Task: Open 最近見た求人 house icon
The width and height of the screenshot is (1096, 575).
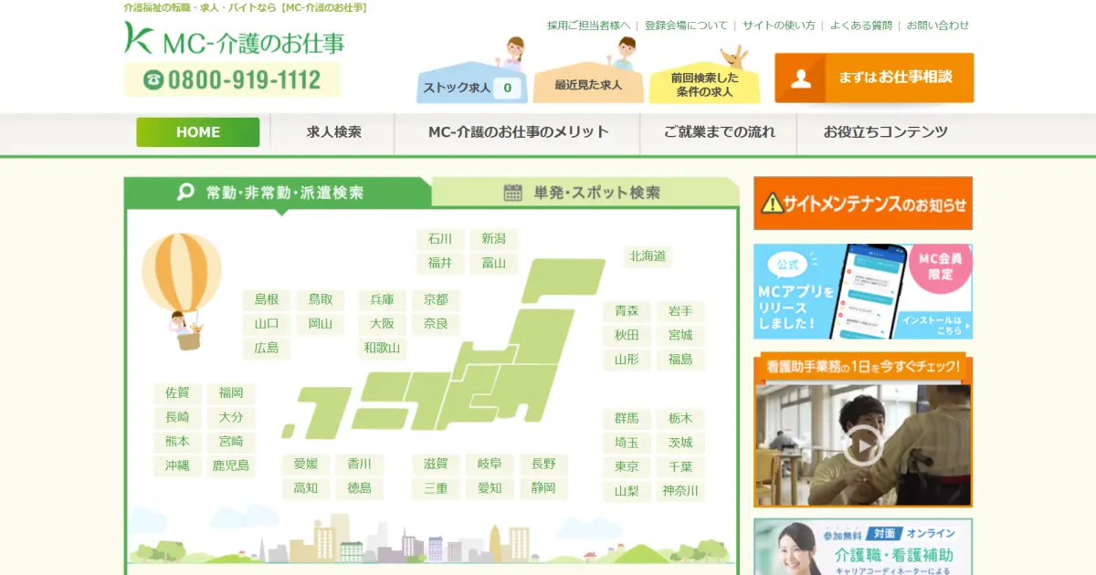Action: click(588, 84)
